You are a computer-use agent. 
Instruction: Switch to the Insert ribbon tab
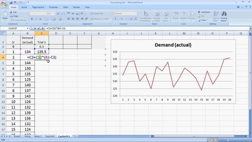tap(24, 7)
